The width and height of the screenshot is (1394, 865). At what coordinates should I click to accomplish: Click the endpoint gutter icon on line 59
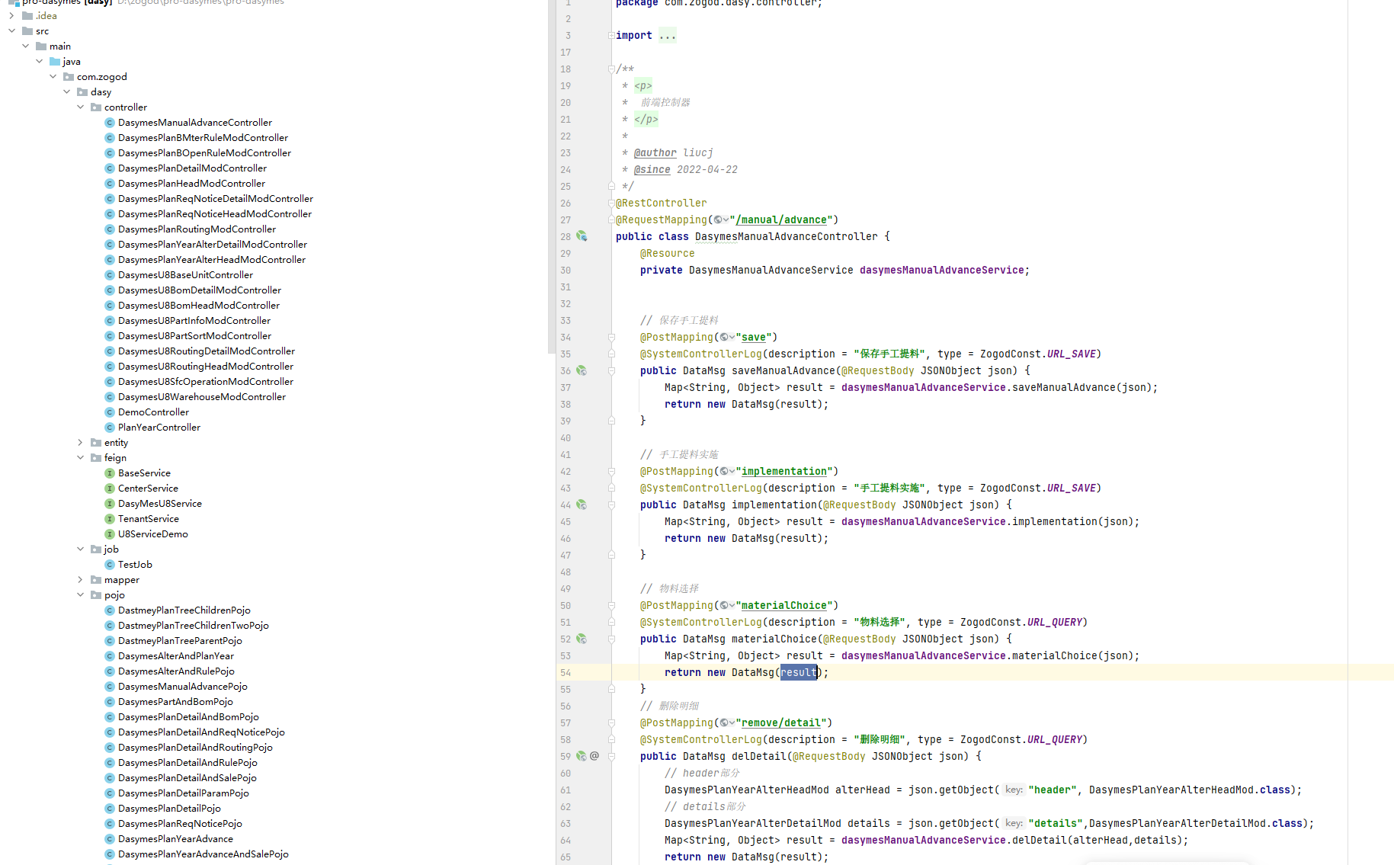pos(582,756)
